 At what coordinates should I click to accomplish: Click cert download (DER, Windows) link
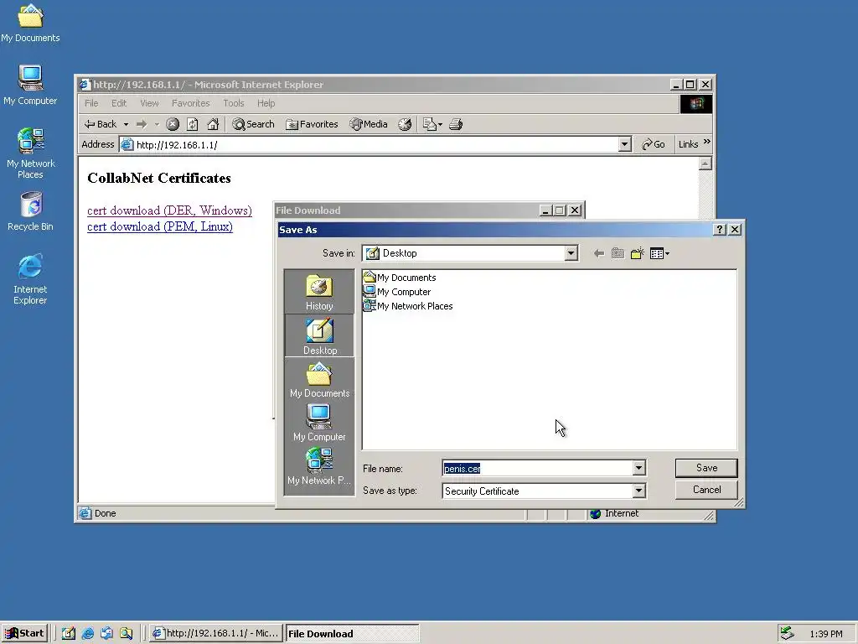tap(169, 210)
